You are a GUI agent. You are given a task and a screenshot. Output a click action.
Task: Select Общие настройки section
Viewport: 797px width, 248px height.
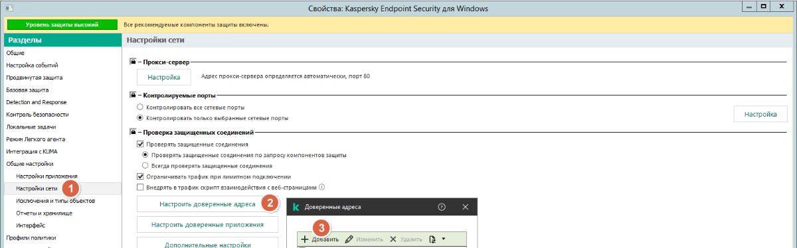(x=30, y=164)
